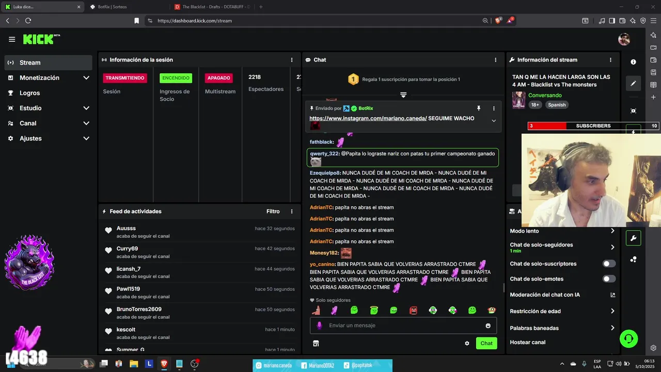Expand the Monetización menu

pyautogui.click(x=49, y=78)
